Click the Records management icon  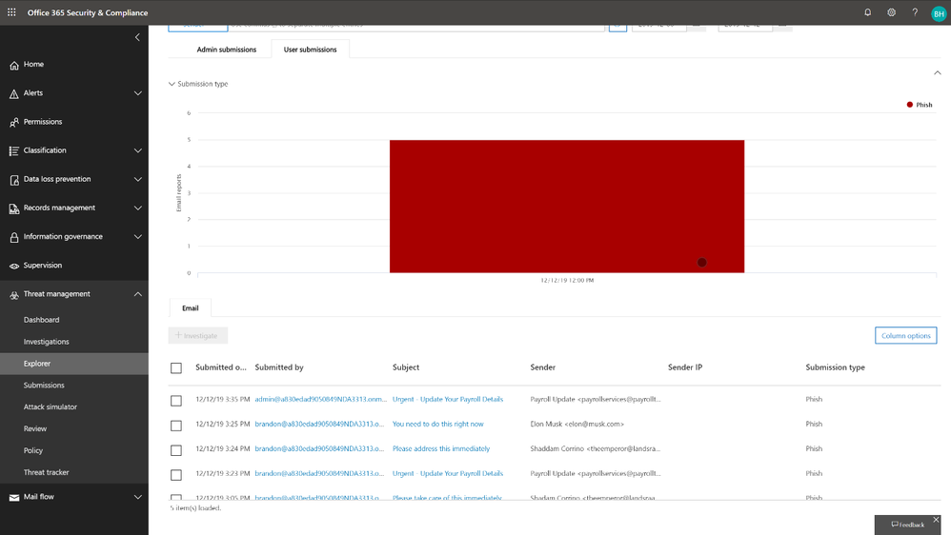coord(14,208)
